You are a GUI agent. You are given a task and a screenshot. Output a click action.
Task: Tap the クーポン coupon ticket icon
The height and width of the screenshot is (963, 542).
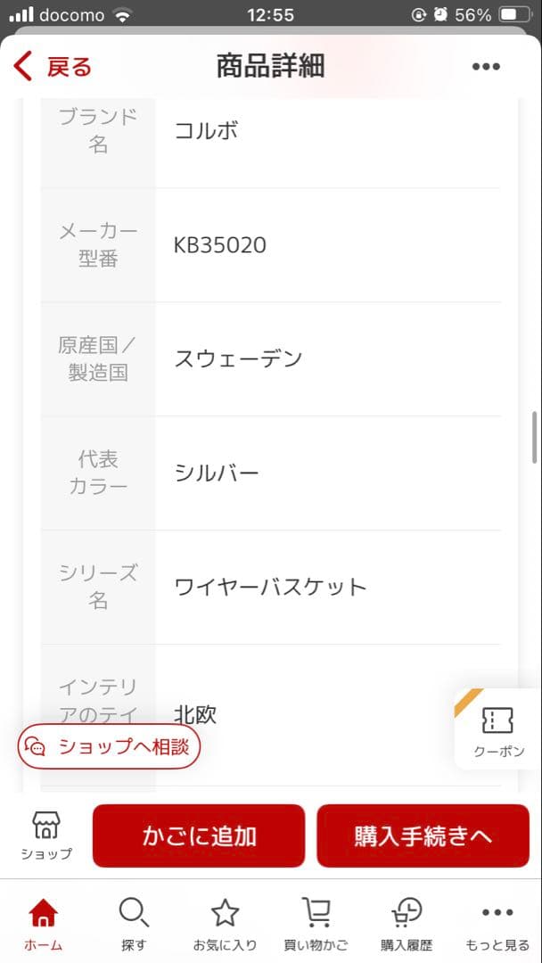click(x=497, y=719)
